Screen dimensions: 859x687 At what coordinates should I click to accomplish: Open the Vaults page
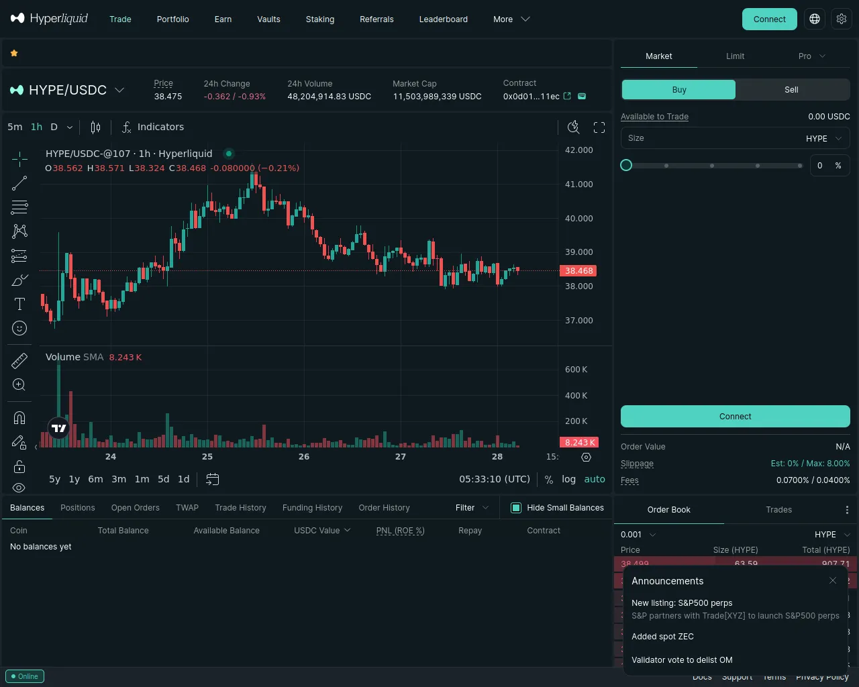click(x=268, y=19)
